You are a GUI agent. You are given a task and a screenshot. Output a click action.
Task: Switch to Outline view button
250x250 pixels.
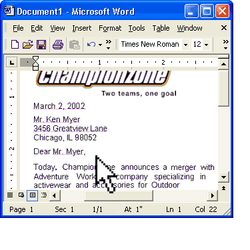(x=44, y=195)
